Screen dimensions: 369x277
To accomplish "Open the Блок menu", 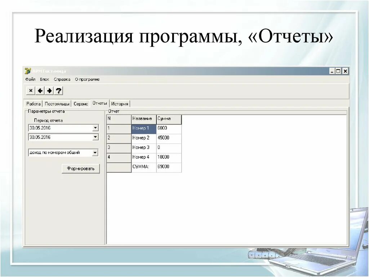I will 44,79.
